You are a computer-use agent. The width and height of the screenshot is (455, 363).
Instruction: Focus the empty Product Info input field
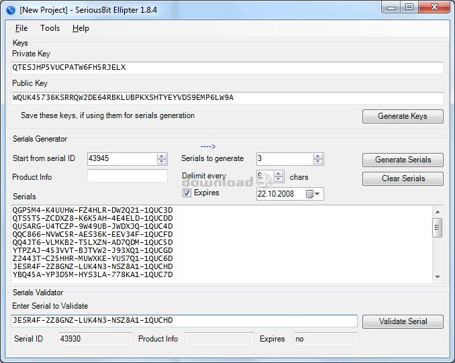[128, 176]
